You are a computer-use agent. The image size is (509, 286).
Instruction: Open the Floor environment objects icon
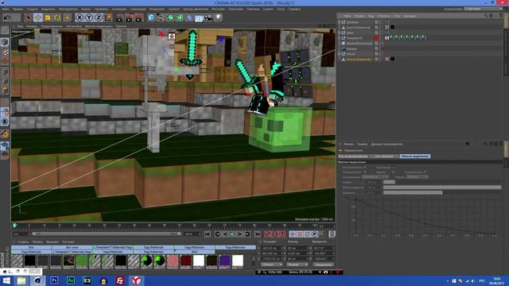199,17
